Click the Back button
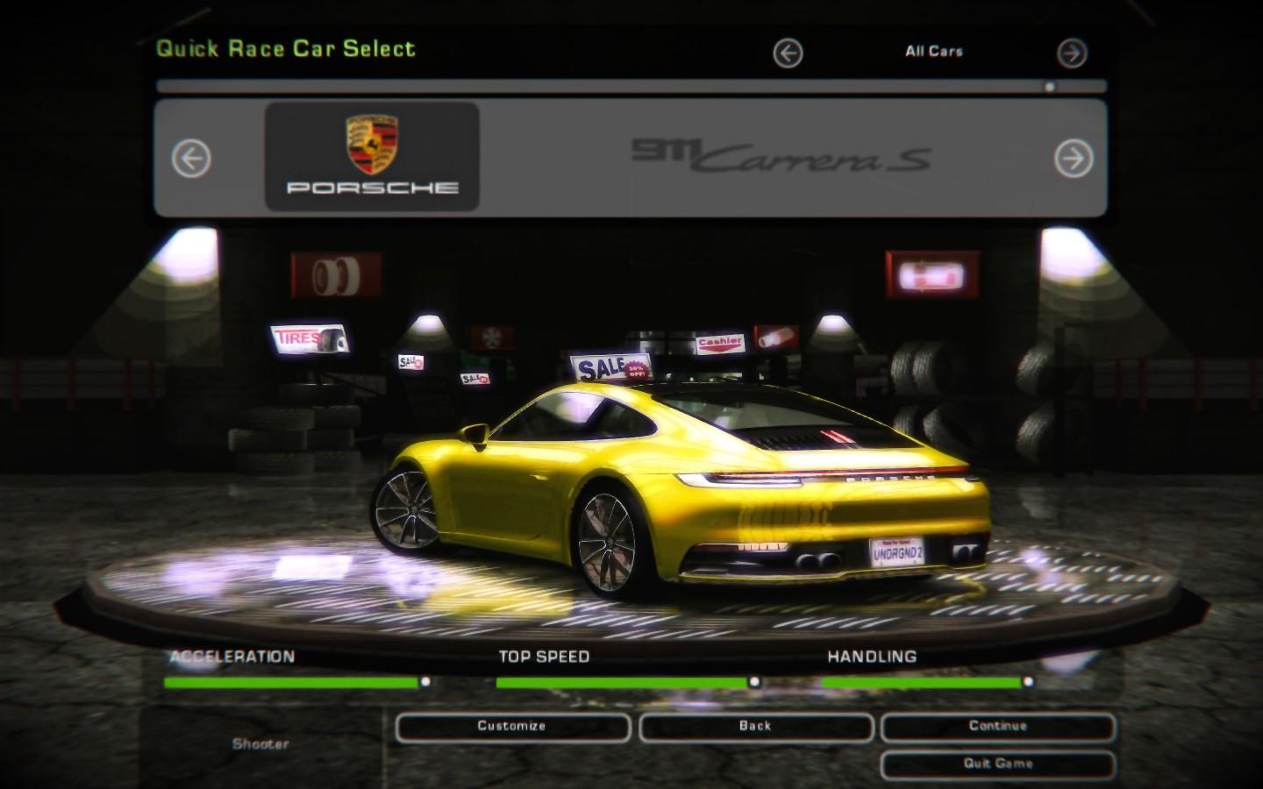1263x789 pixels. [x=755, y=727]
